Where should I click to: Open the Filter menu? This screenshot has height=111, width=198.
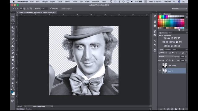(75, 2)
